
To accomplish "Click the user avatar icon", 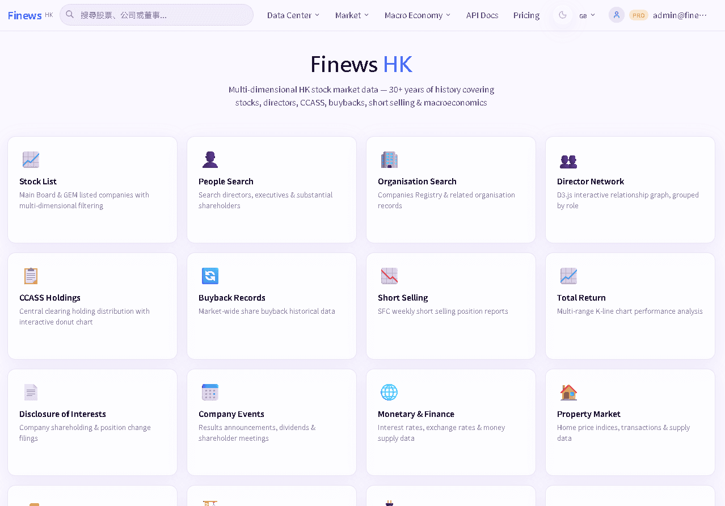I will click(617, 15).
